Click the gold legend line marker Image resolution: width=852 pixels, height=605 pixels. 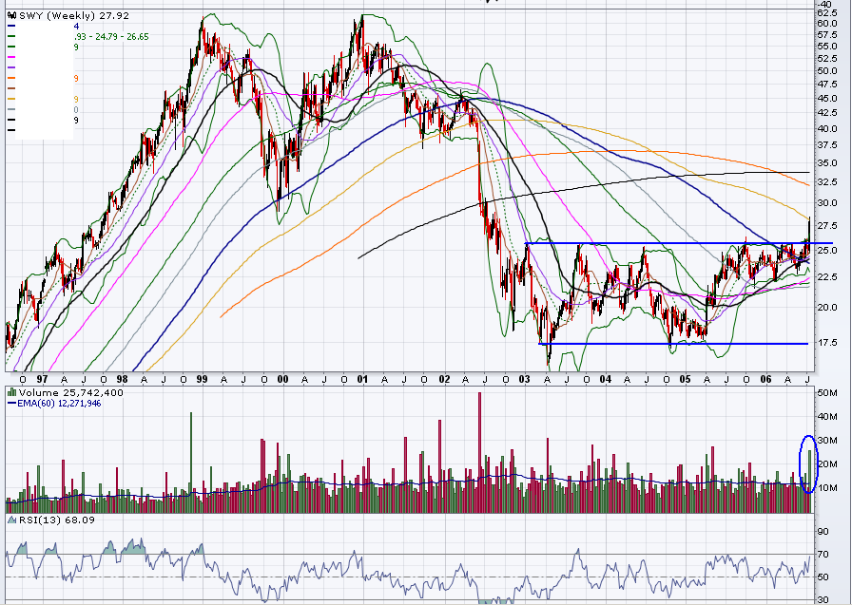11,99
